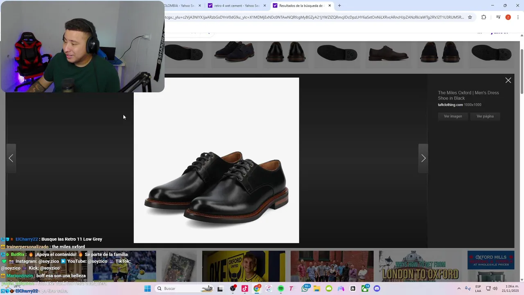
Task: Show the previous image result
Action: (11, 158)
